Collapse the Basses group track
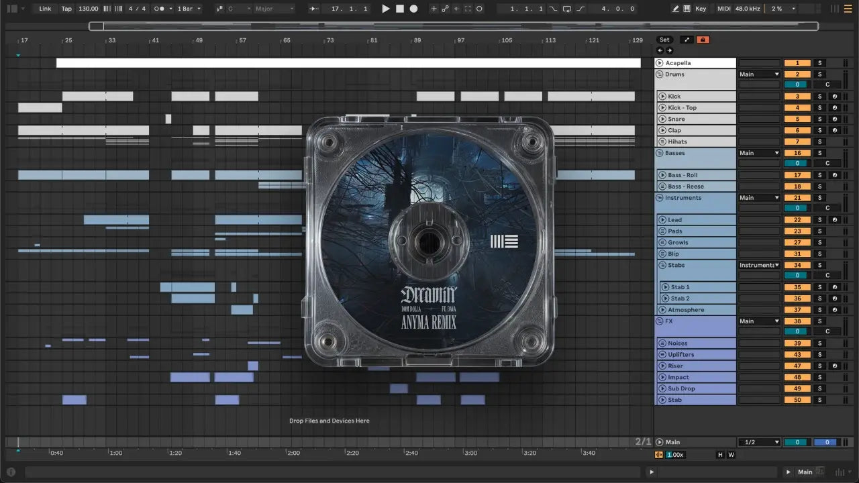This screenshot has width=859, height=483. coord(660,153)
